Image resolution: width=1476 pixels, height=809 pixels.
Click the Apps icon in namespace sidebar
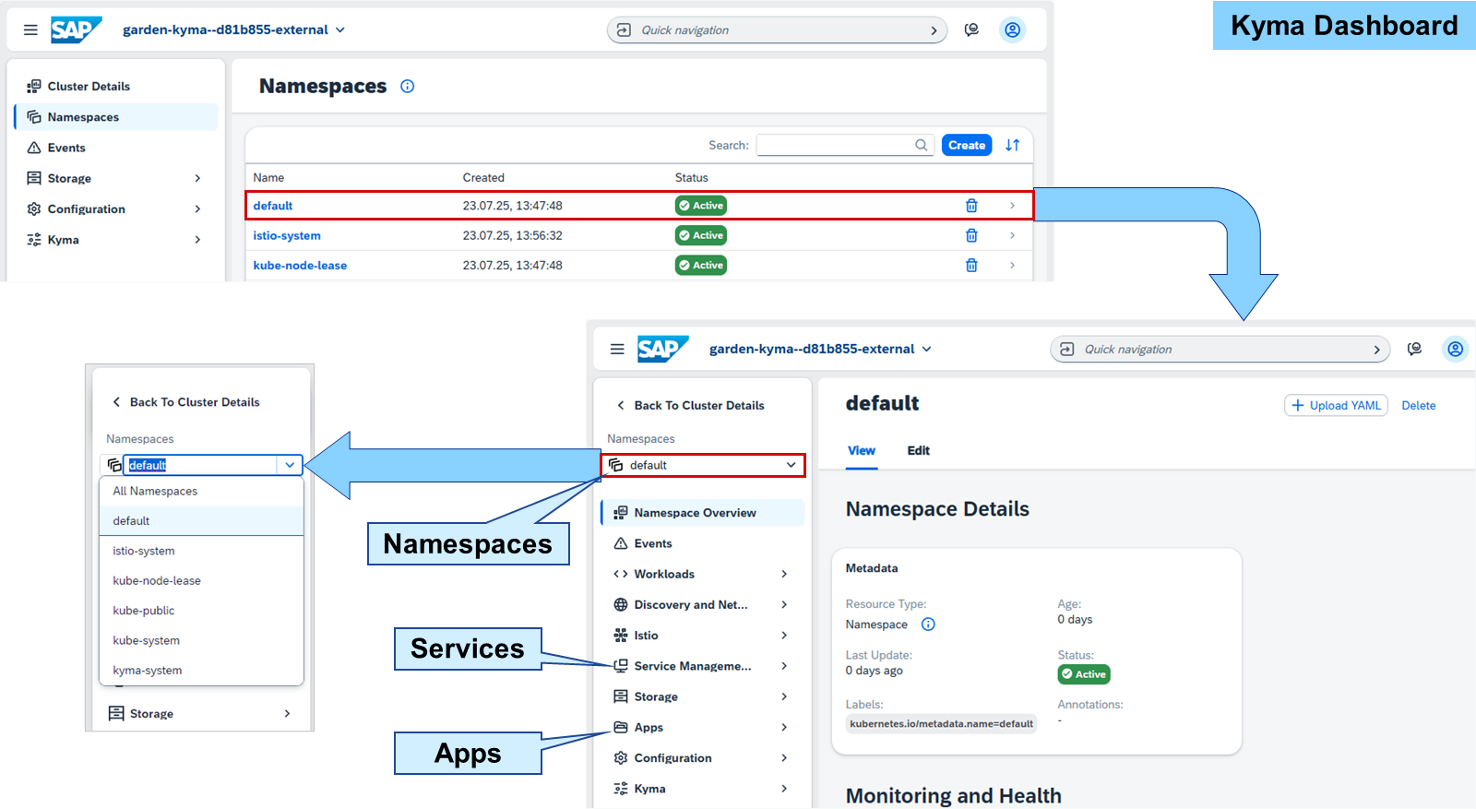click(621, 727)
